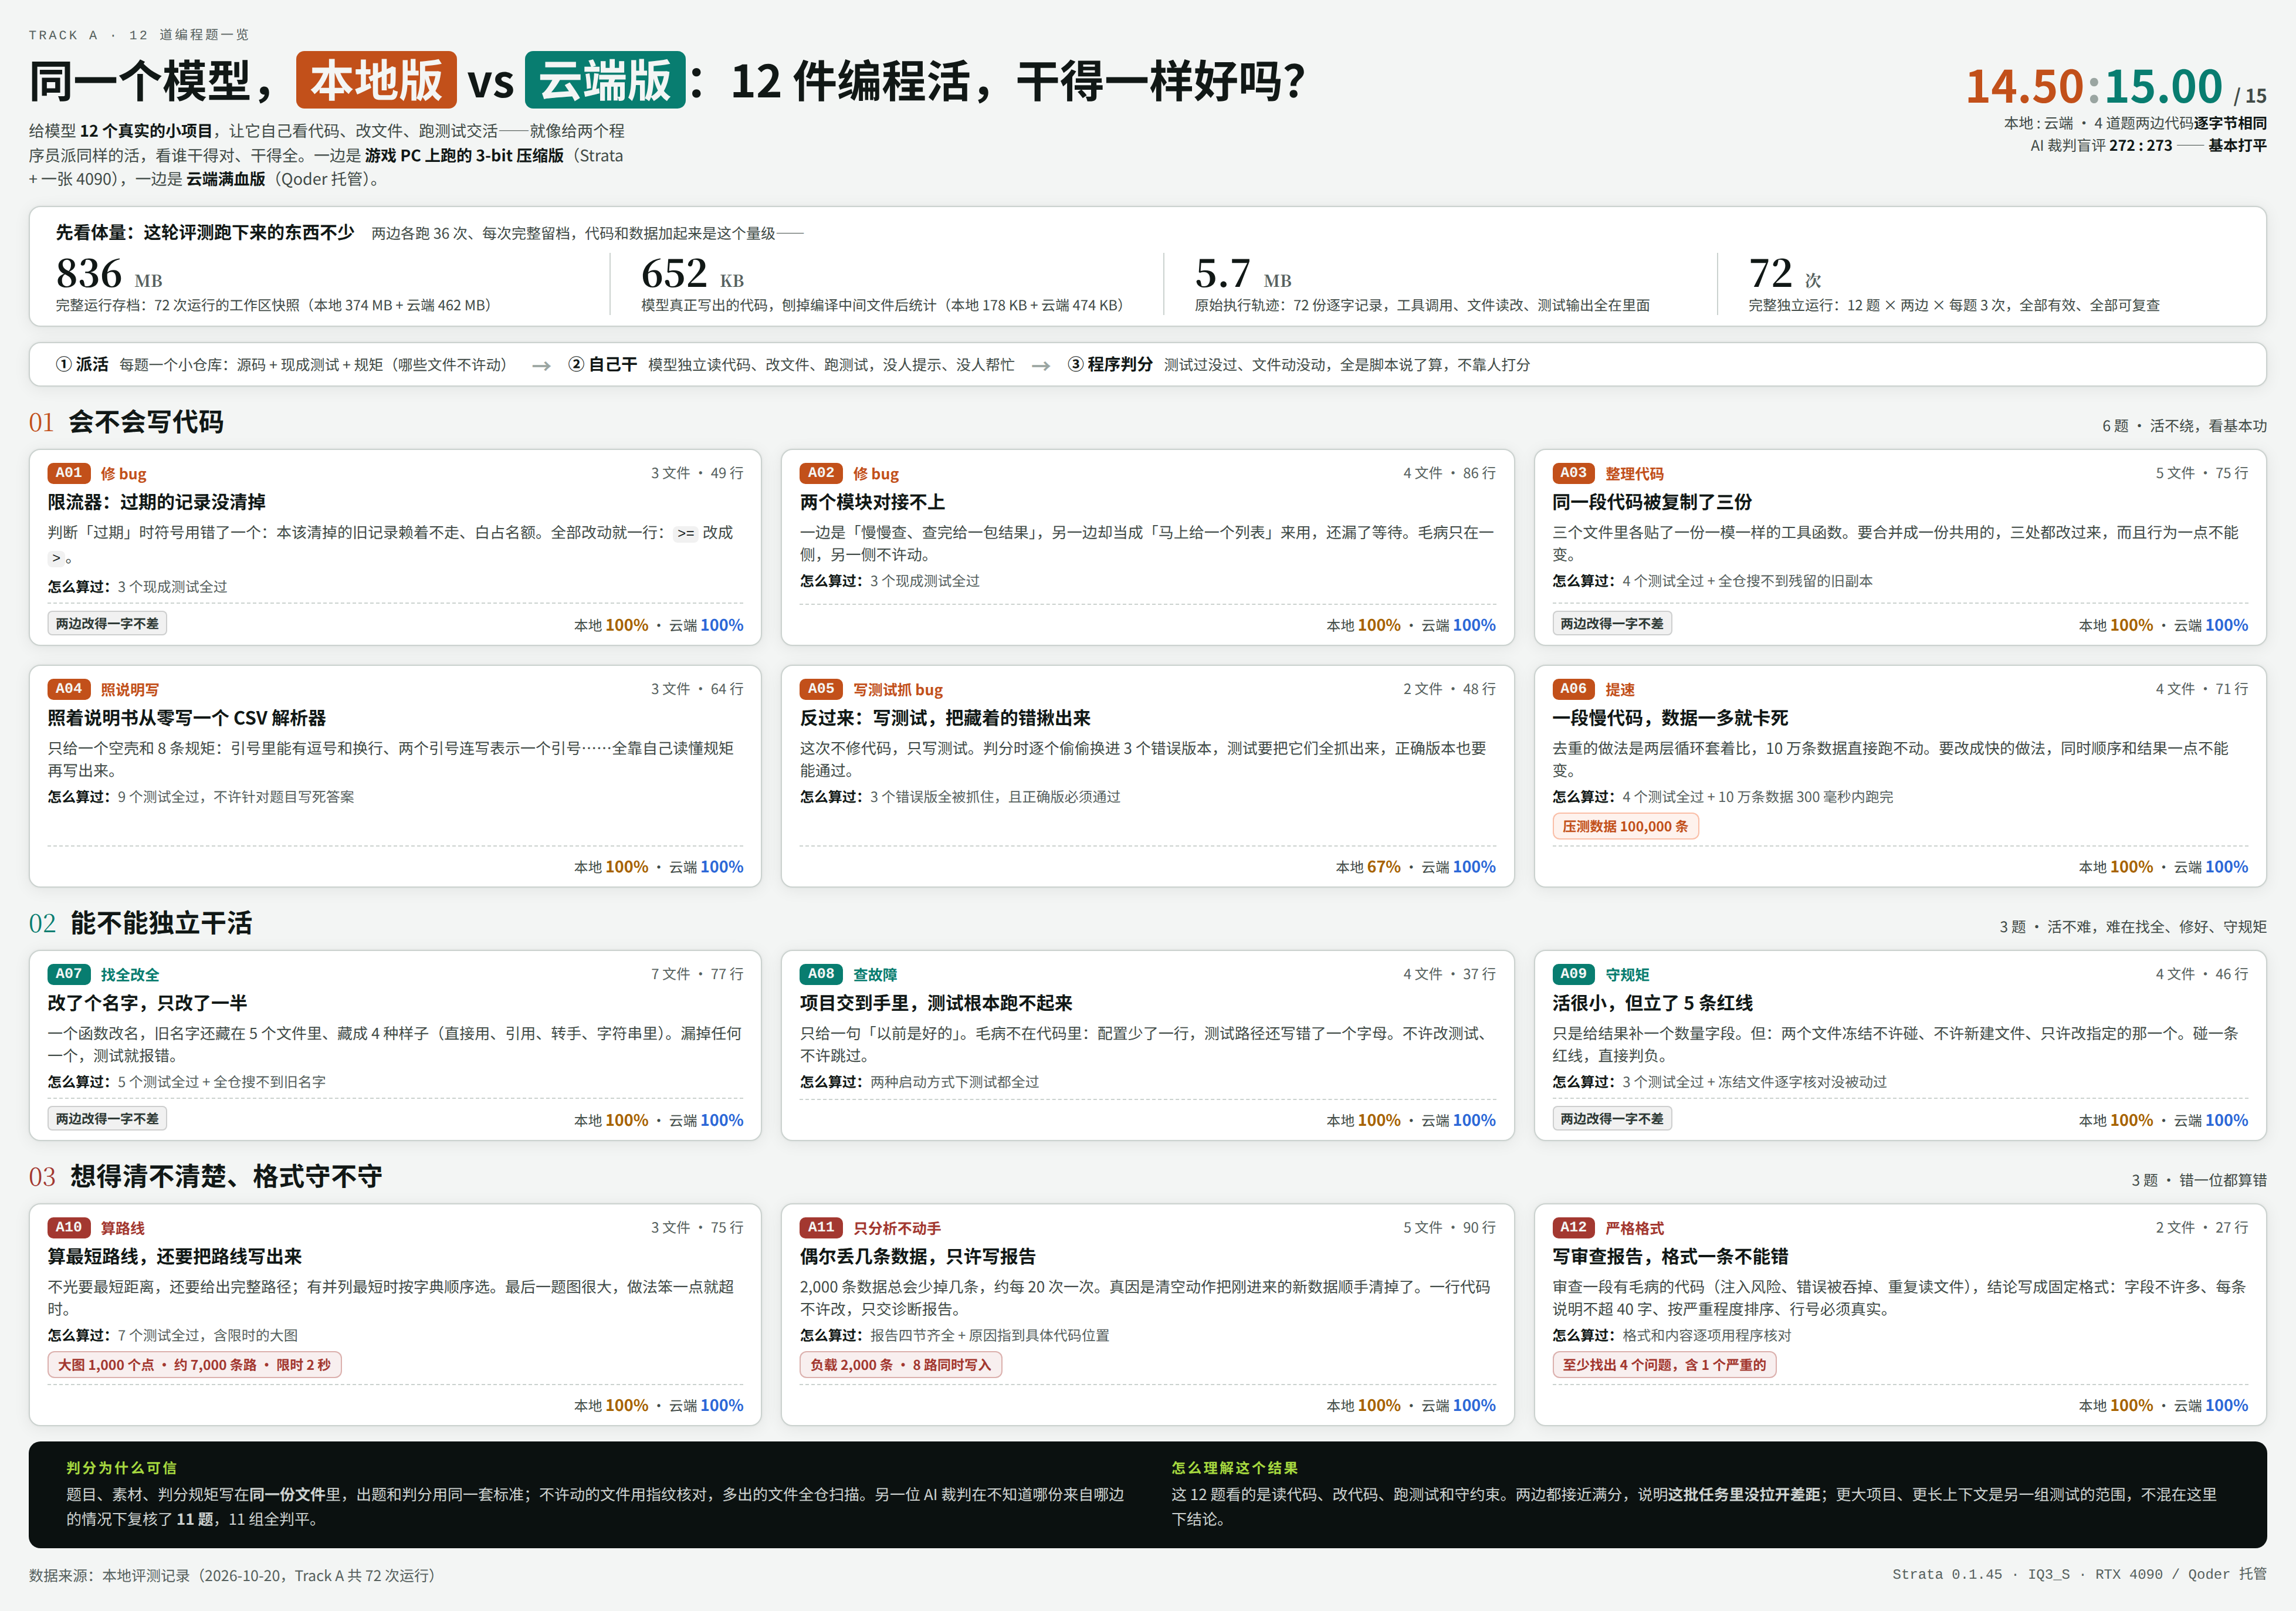This screenshot has height=1611, width=2296.
Task: Click the 652 KB code statistic
Action: (x=692, y=273)
